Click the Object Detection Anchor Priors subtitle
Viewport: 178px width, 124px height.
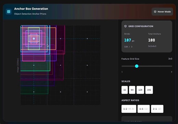30,14
